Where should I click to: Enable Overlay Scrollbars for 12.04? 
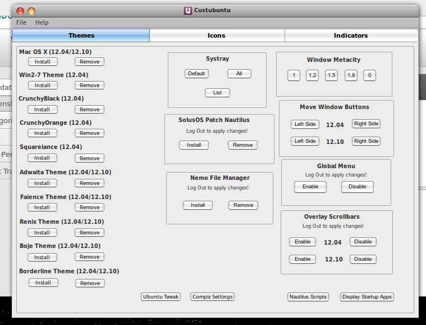[303, 242]
